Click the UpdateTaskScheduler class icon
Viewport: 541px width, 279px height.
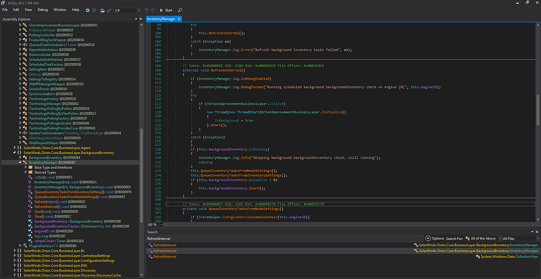[x=25, y=133]
